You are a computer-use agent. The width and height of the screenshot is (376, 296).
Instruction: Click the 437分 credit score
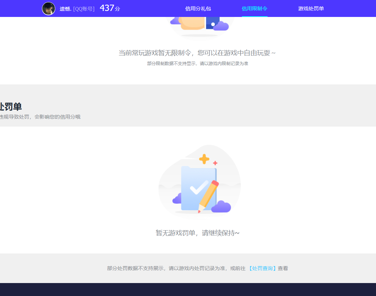(x=109, y=8)
